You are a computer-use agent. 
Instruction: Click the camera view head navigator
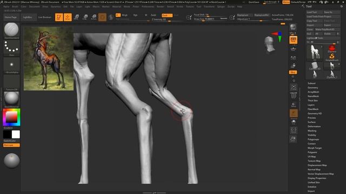269,44
